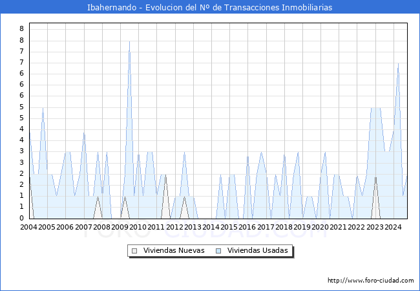The width and height of the screenshot is (420, 291).
Task: Click the Viviendas Nuevas legend swatch
Action: pos(134,251)
